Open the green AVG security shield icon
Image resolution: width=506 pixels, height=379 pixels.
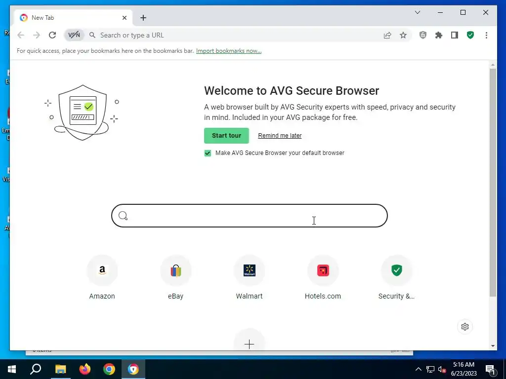coord(470,35)
